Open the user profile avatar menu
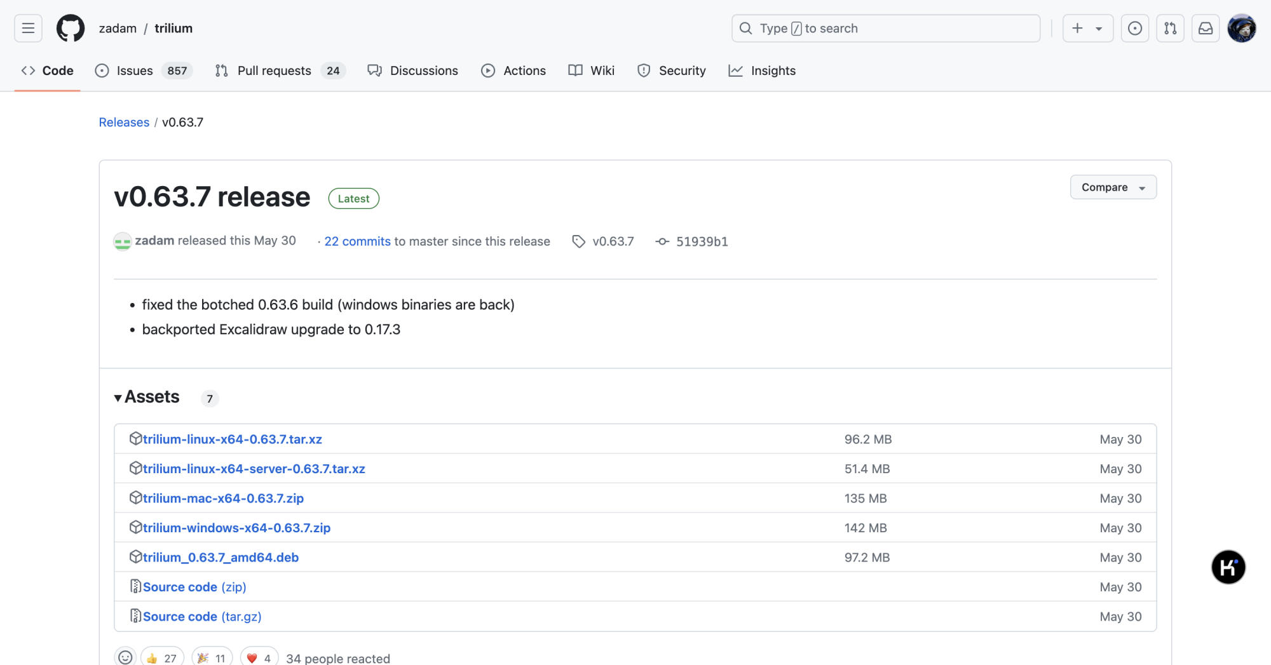1271x665 pixels. pos(1241,28)
